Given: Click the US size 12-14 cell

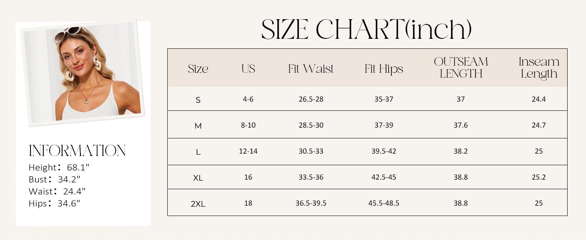Looking at the screenshot, I should pyautogui.click(x=248, y=151).
